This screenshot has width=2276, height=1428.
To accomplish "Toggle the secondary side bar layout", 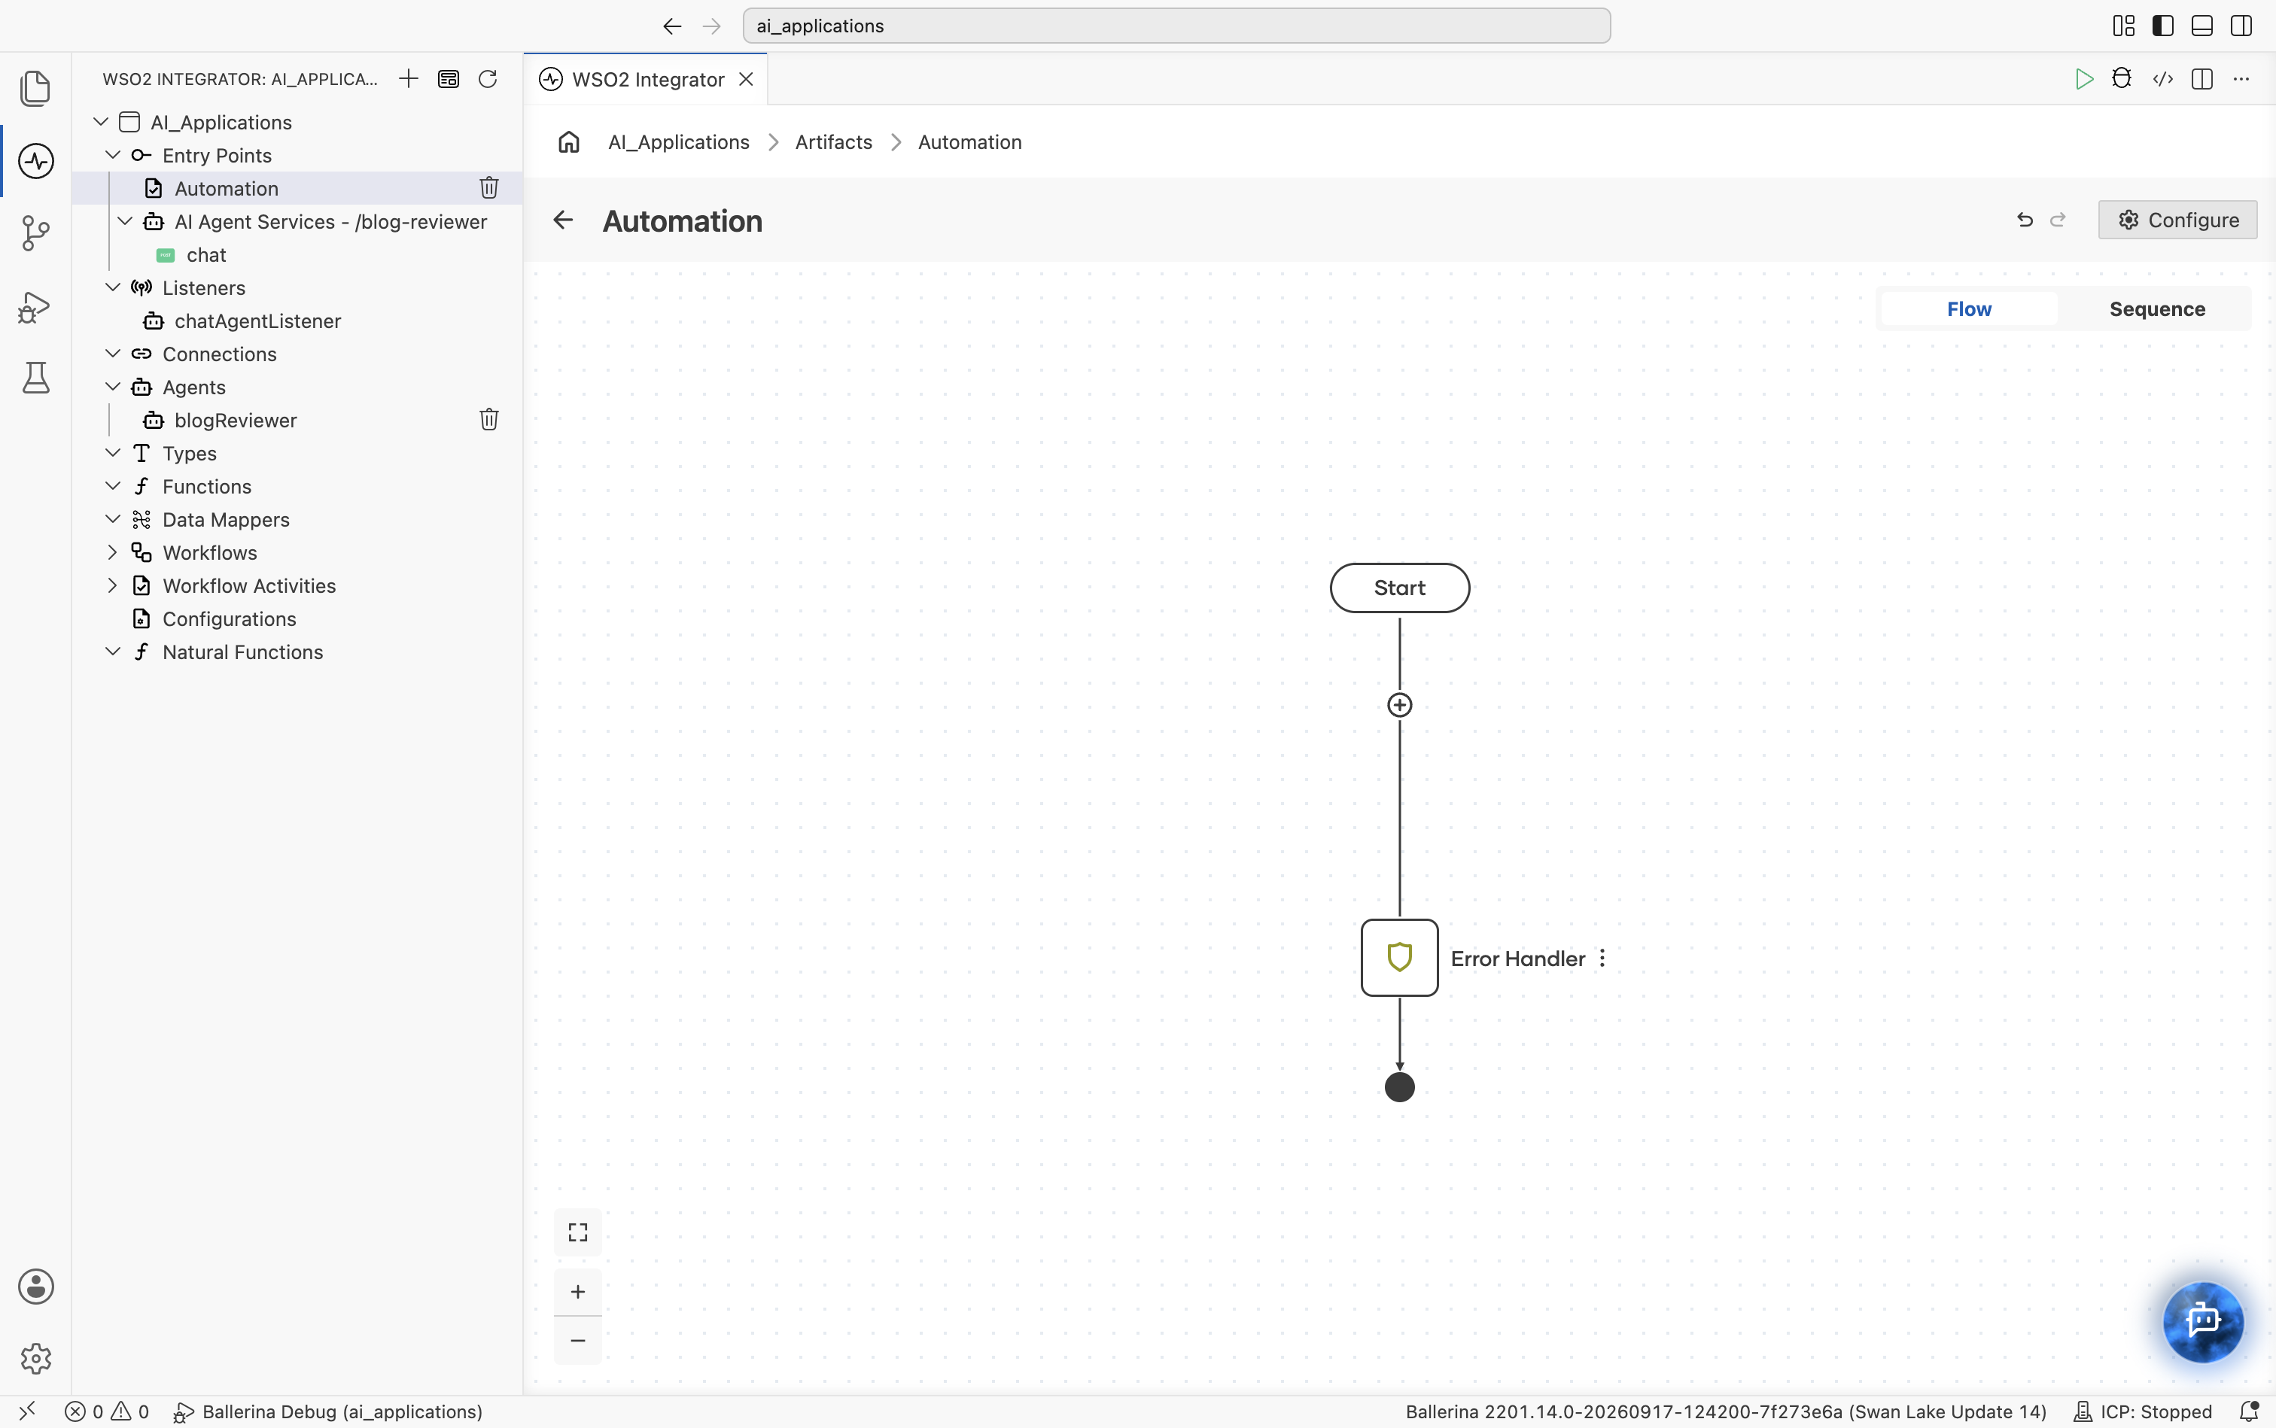I will [x=2241, y=26].
